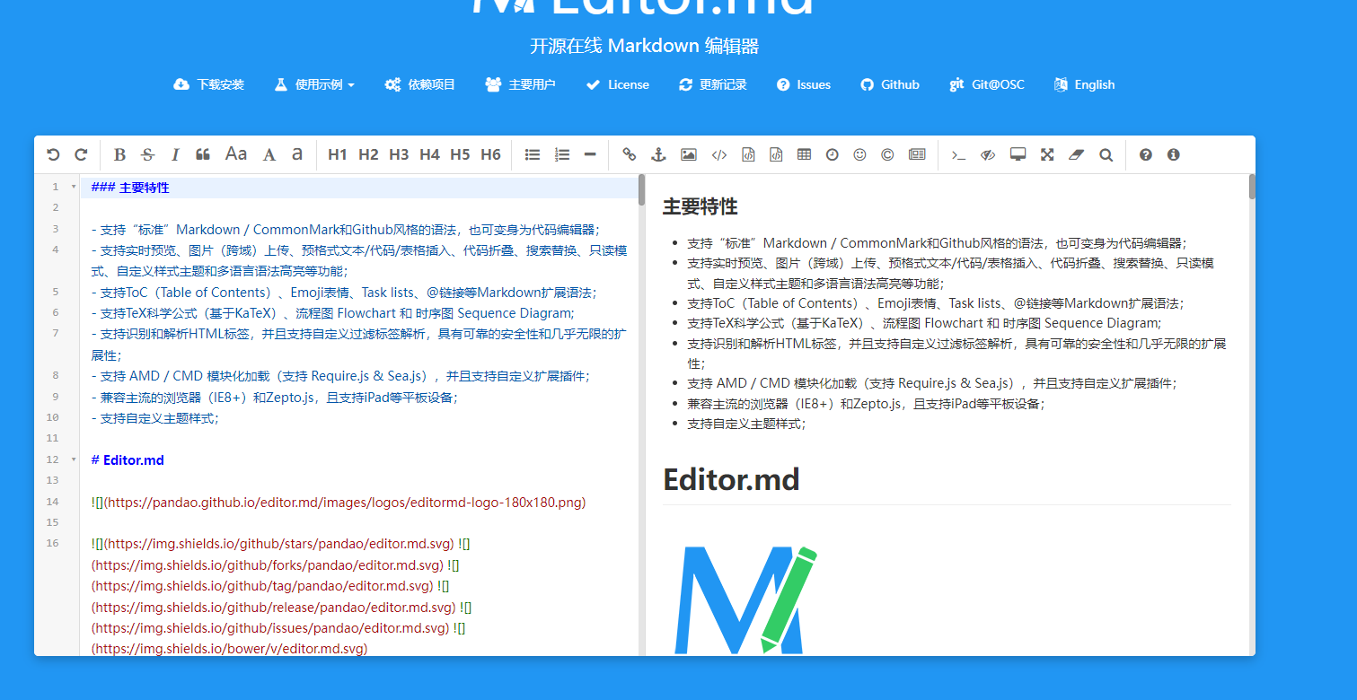Apply Bold formatting from the toolbar
Viewport: 1357px width, 700px height.
tap(119, 154)
